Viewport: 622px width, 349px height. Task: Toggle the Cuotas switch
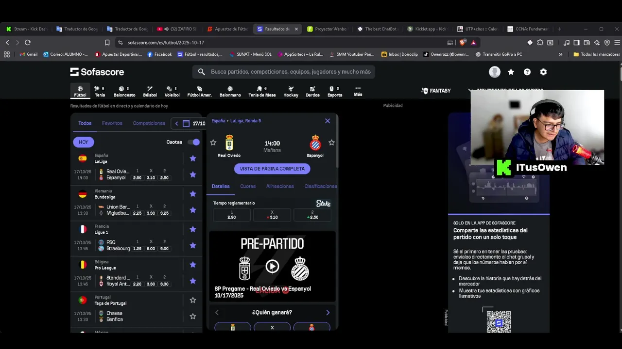tap(193, 142)
